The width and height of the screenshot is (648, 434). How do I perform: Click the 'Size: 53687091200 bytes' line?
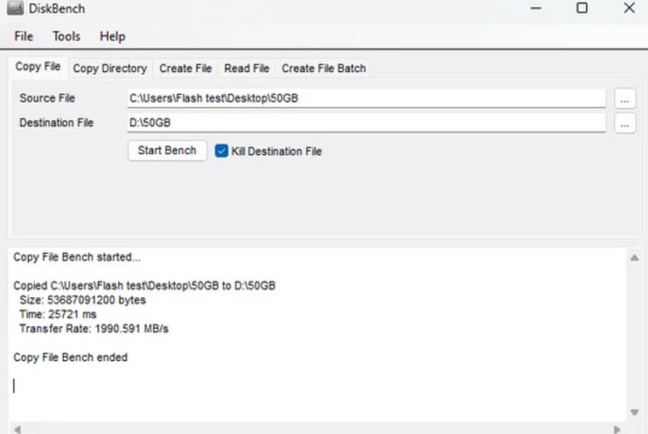[x=83, y=300]
